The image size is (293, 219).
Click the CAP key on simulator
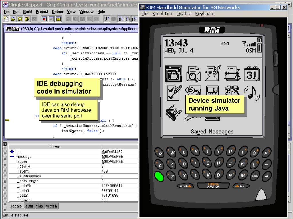coord(241,186)
